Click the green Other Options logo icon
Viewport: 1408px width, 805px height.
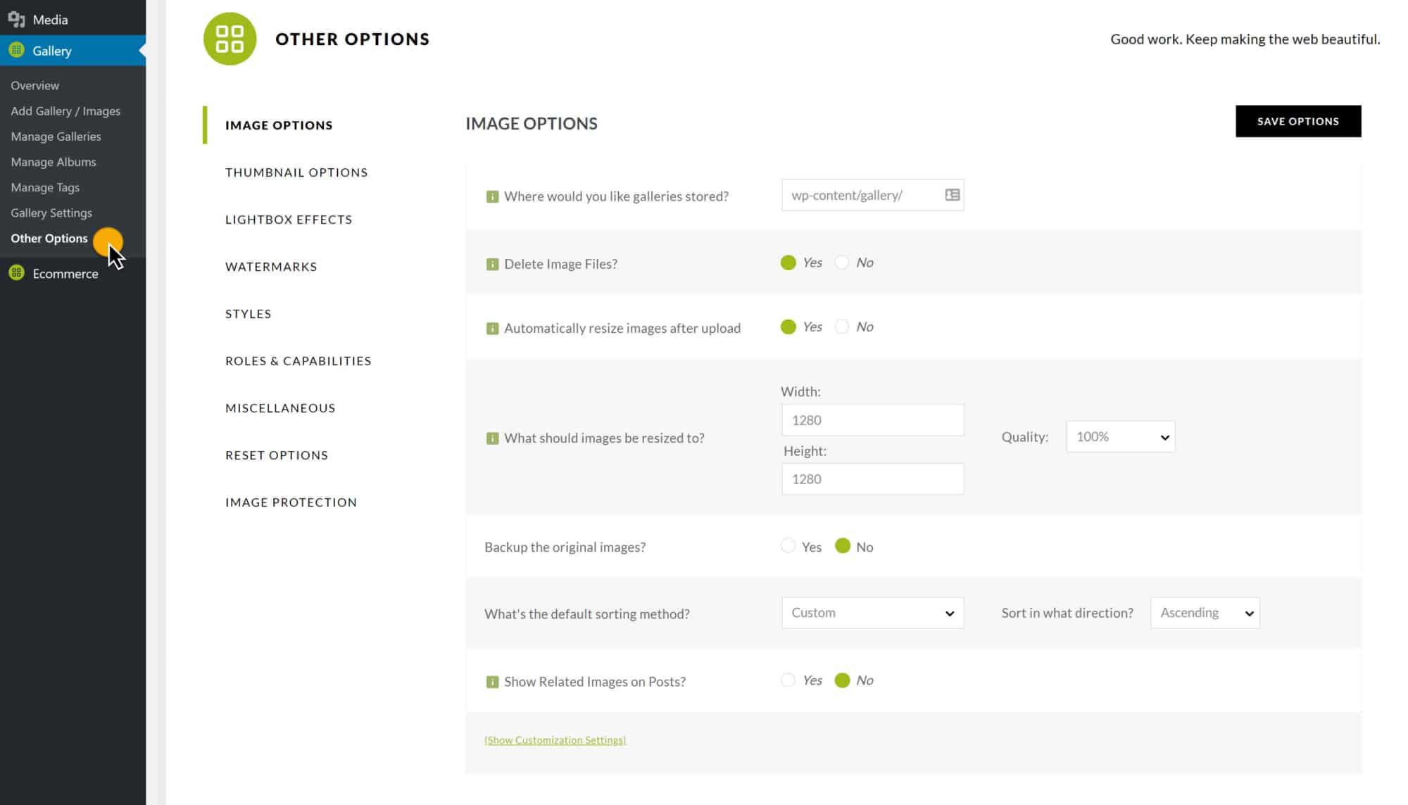230,39
